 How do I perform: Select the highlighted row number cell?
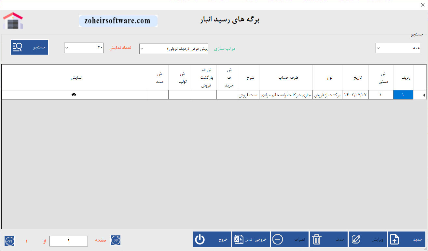tap(404, 95)
